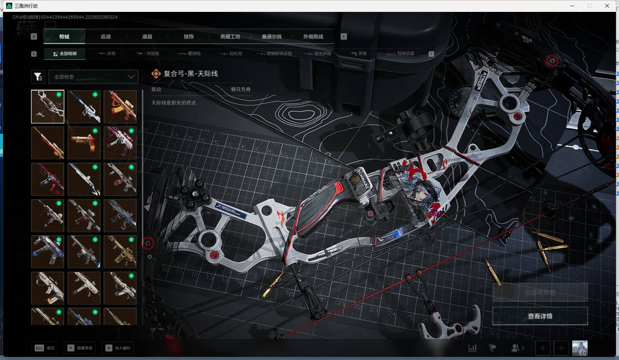Select the white compound bow skin thumbnail
Viewport: 619px width, 360px height.
point(48,107)
